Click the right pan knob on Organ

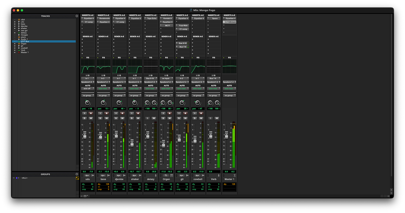[170, 103]
